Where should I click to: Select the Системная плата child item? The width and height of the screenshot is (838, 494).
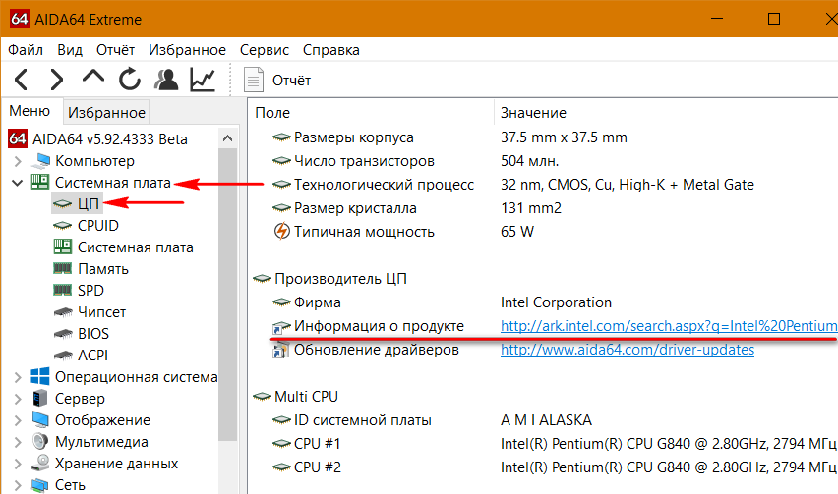(135, 247)
